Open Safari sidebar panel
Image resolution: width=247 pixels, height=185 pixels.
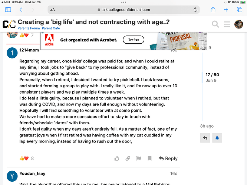coord(8,10)
